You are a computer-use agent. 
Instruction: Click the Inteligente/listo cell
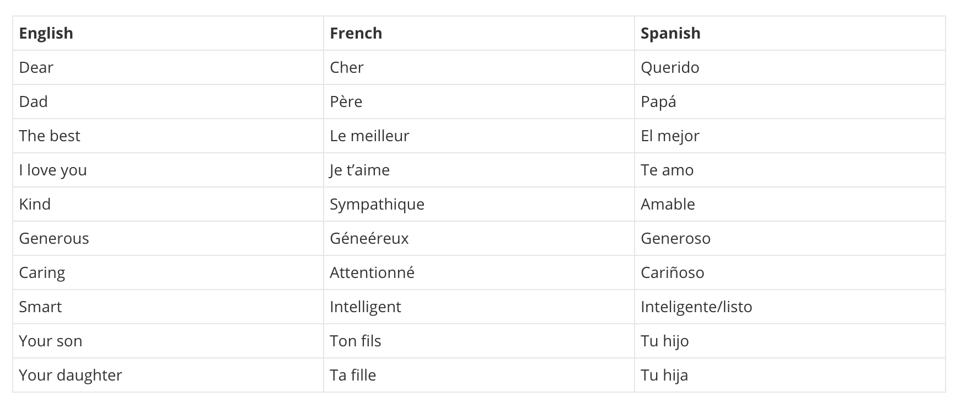pyautogui.click(x=790, y=307)
